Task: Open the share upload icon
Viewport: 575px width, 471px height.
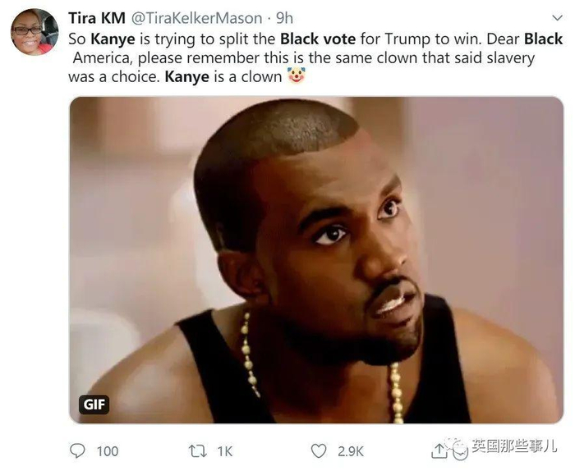Action: coord(439,451)
